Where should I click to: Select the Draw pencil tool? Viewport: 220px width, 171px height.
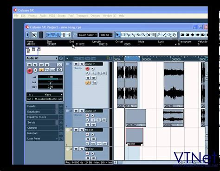159,35
